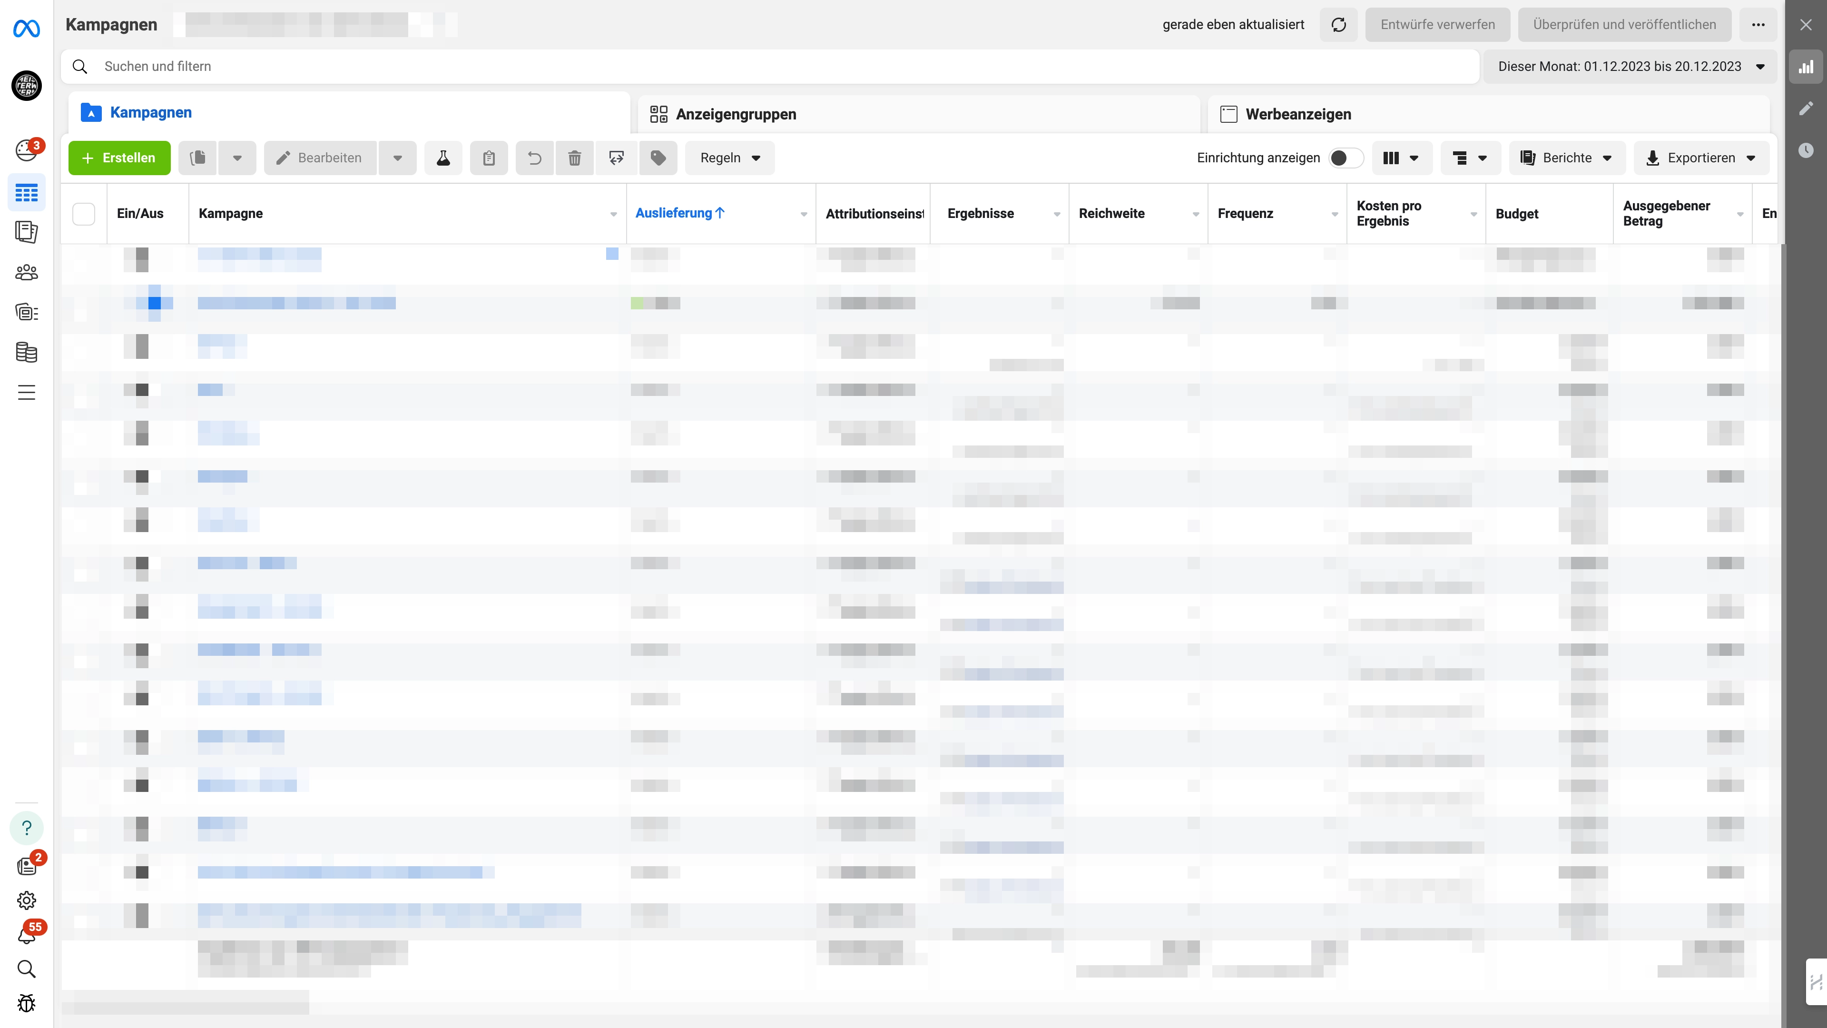Open the three-dot more options menu
This screenshot has height=1028, width=1827.
pyautogui.click(x=1758, y=25)
